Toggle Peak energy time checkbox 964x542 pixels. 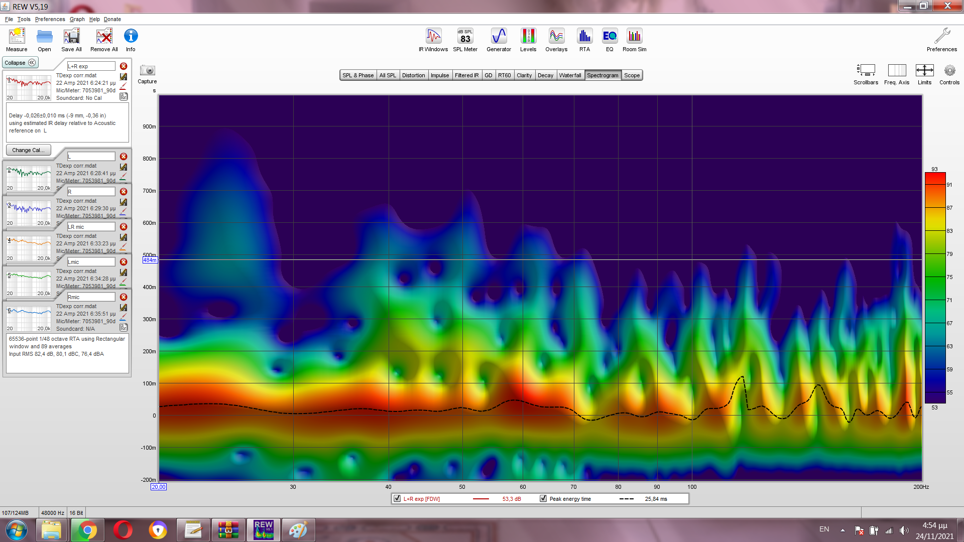(543, 499)
